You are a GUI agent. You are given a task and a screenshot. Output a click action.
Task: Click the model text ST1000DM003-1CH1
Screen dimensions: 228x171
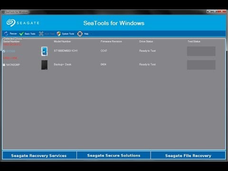[x=66, y=51]
